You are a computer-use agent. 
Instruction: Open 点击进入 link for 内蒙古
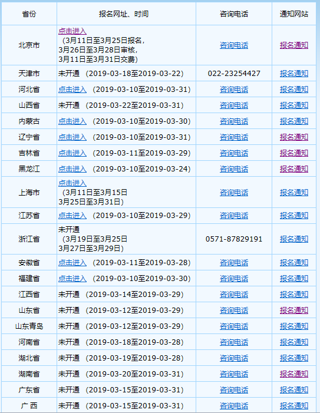[72, 121]
